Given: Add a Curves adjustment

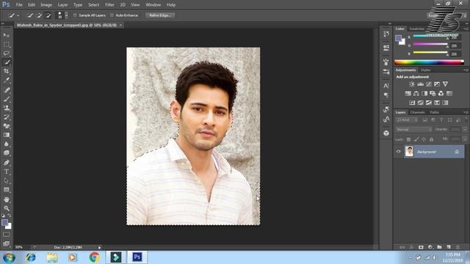Looking at the screenshot, I should [429, 84].
